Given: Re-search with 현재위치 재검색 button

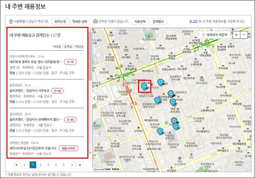Looking at the screenshot, I should pos(215,35).
